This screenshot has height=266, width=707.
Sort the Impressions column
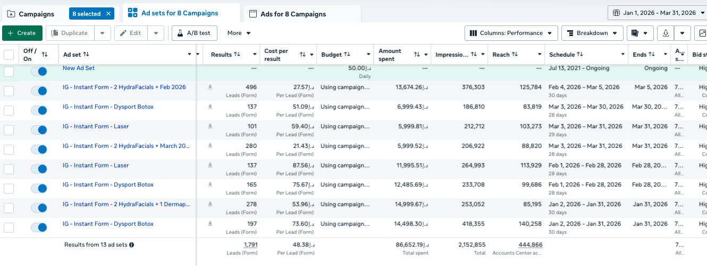(475, 55)
